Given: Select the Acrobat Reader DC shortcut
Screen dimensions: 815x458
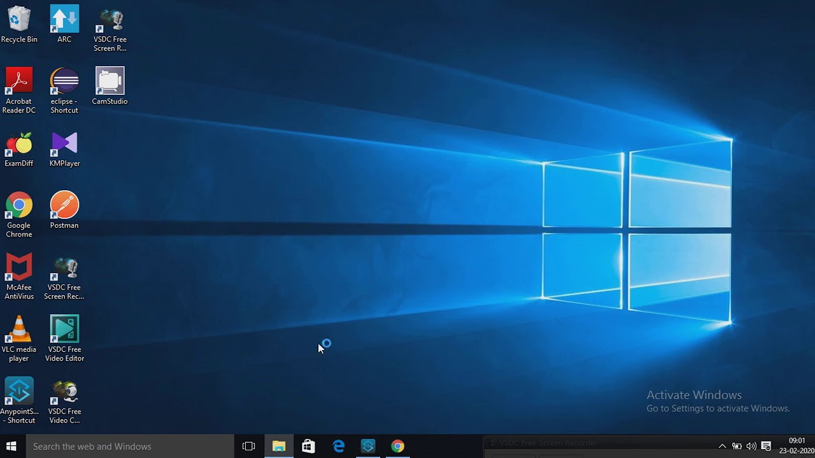Looking at the screenshot, I should (x=19, y=90).
